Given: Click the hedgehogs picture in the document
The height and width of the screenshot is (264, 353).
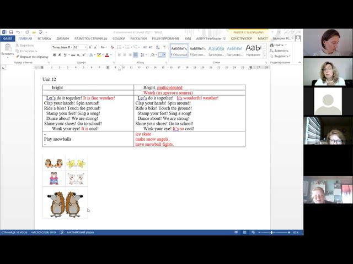Looking at the screenshot, I should [65, 204].
